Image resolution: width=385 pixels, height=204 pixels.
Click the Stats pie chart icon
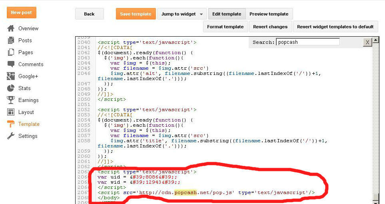(11, 88)
